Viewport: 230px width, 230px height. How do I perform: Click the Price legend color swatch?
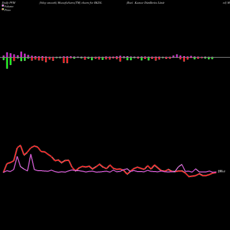(x=3, y=10)
